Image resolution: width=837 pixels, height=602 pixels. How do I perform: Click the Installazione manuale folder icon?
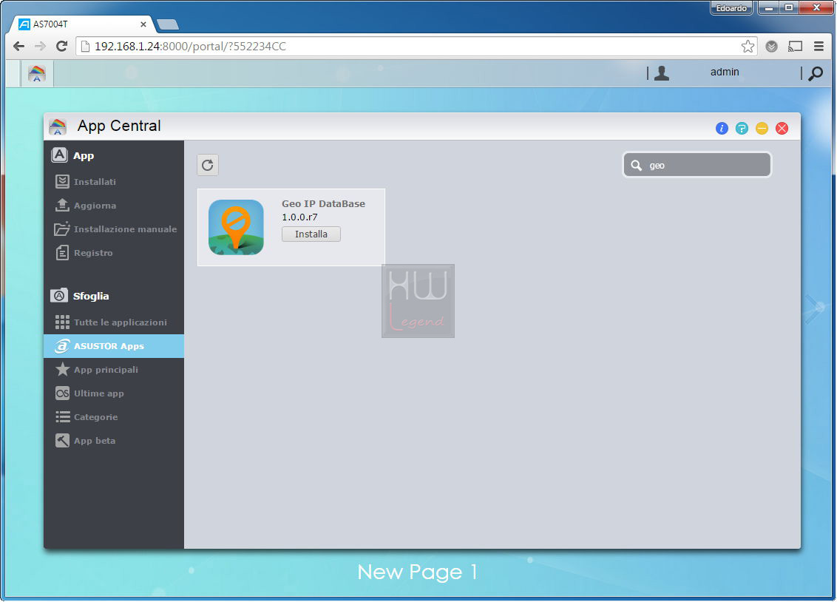62,229
